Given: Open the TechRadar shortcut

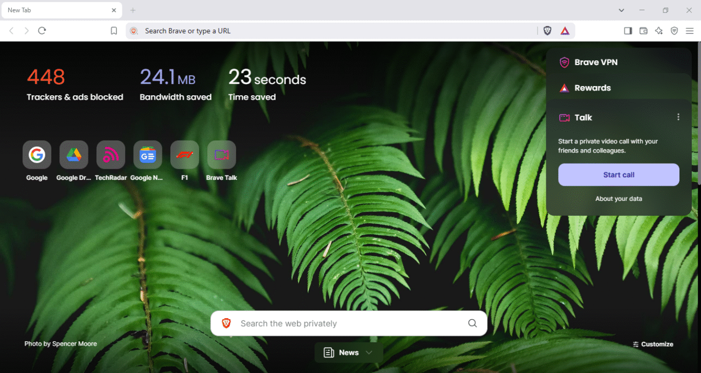Looking at the screenshot, I should (x=111, y=154).
